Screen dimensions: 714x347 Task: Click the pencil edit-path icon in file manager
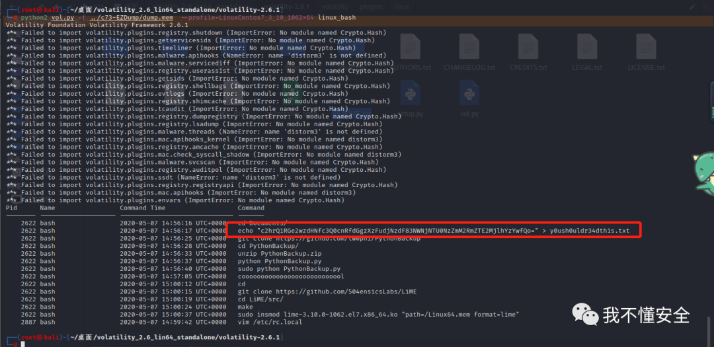(x=693, y=7)
